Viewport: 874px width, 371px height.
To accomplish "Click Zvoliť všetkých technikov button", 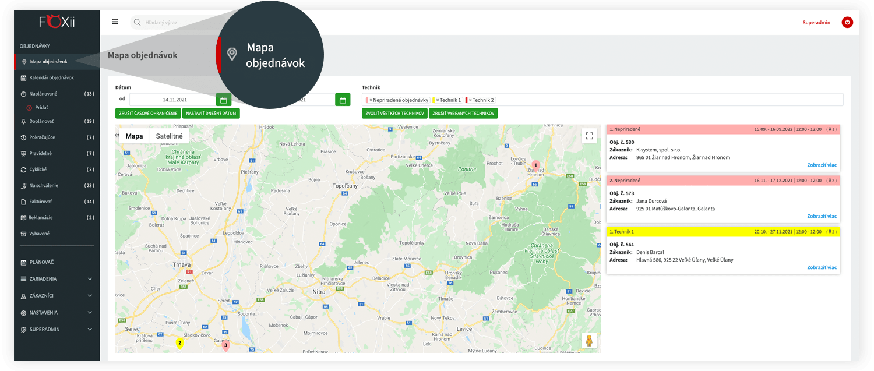I will click(x=394, y=114).
